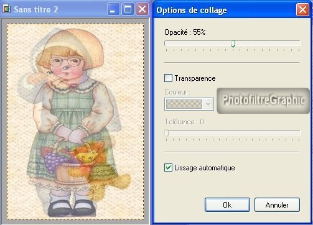Viewport: 313px width, 225px height.
Task: Close the Sans titre 2 image window
Action: pos(142,9)
